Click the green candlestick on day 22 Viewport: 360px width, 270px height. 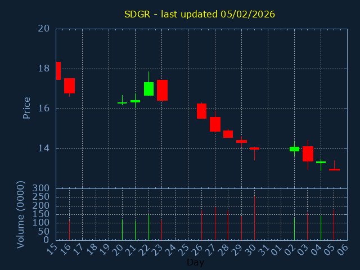pos(148,89)
